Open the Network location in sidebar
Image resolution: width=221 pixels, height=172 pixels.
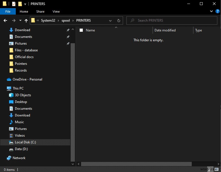[19, 158]
